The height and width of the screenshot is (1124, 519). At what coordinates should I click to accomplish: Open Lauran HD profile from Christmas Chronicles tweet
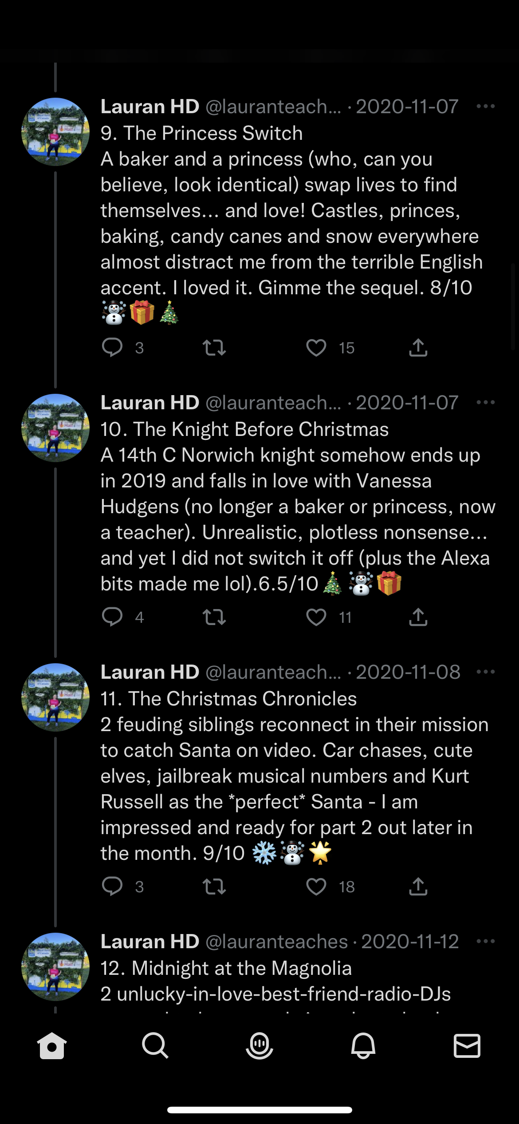(55, 697)
